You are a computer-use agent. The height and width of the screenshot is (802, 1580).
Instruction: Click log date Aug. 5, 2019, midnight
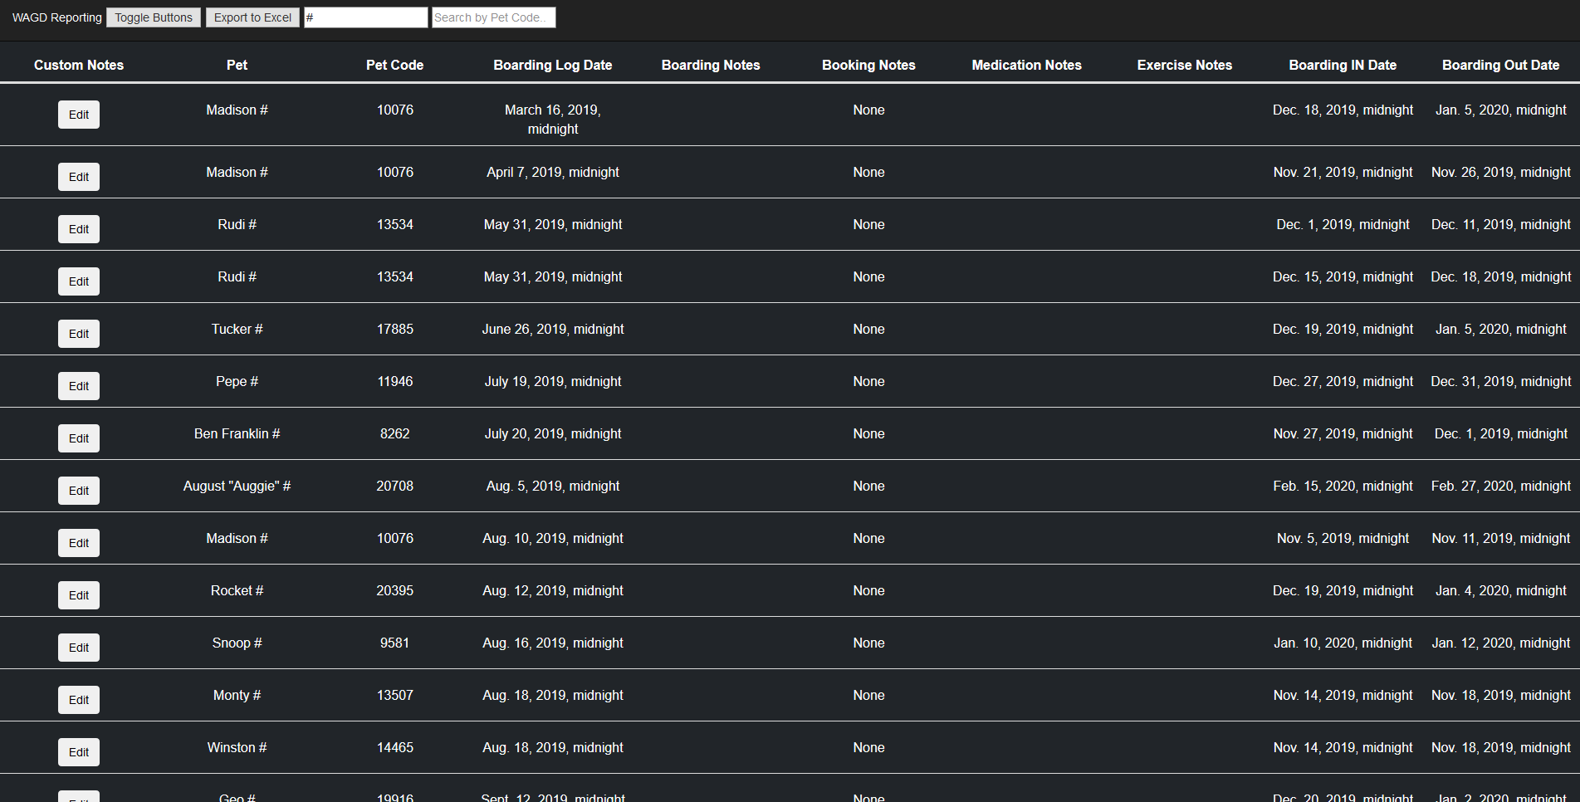tap(553, 486)
